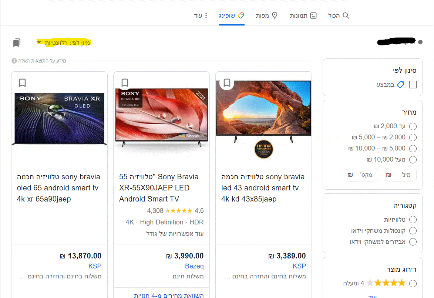Select the טלוויזיות category radio button
This screenshot has width=434, height=298.
click(x=413, y=220)
